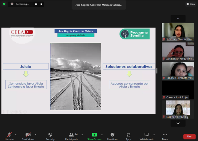
Task: Click the slideshow zoom magnifier control
Action: coord(21,112)
